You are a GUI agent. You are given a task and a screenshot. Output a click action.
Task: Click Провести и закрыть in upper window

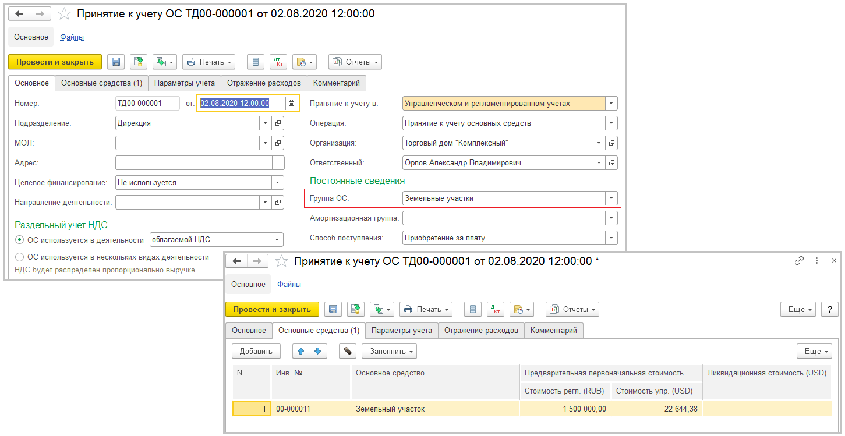pyautogui.click(x=55, y=62)
